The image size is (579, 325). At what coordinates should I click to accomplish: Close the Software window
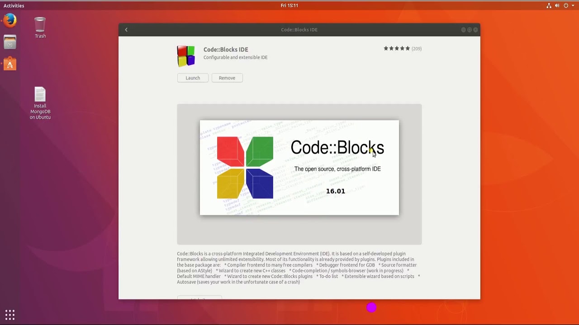(475, 30)
